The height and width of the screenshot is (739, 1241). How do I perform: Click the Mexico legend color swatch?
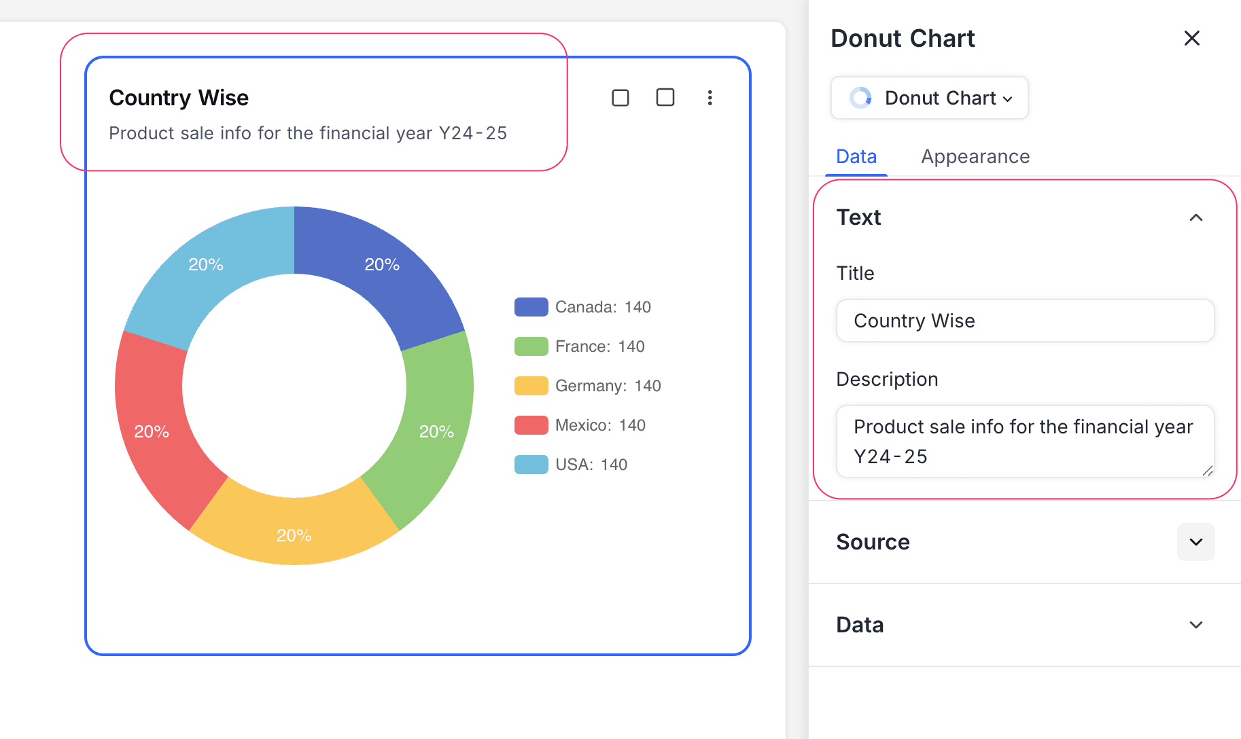click(531, 425)
